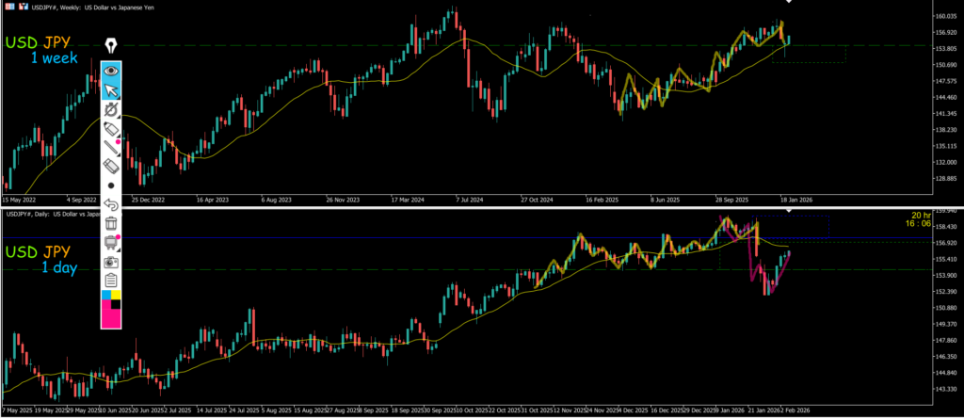Click the pink current color swatch
Viewport: 964px width, 418px height.
coord(112,317)
